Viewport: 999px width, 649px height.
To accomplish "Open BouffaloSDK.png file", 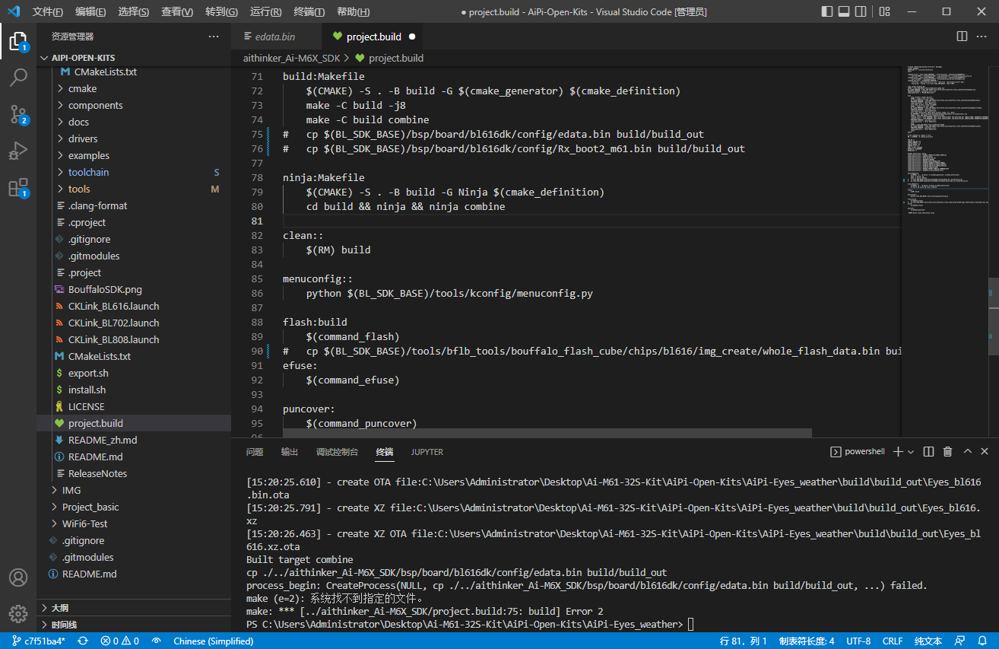I will tap(134, 289).
